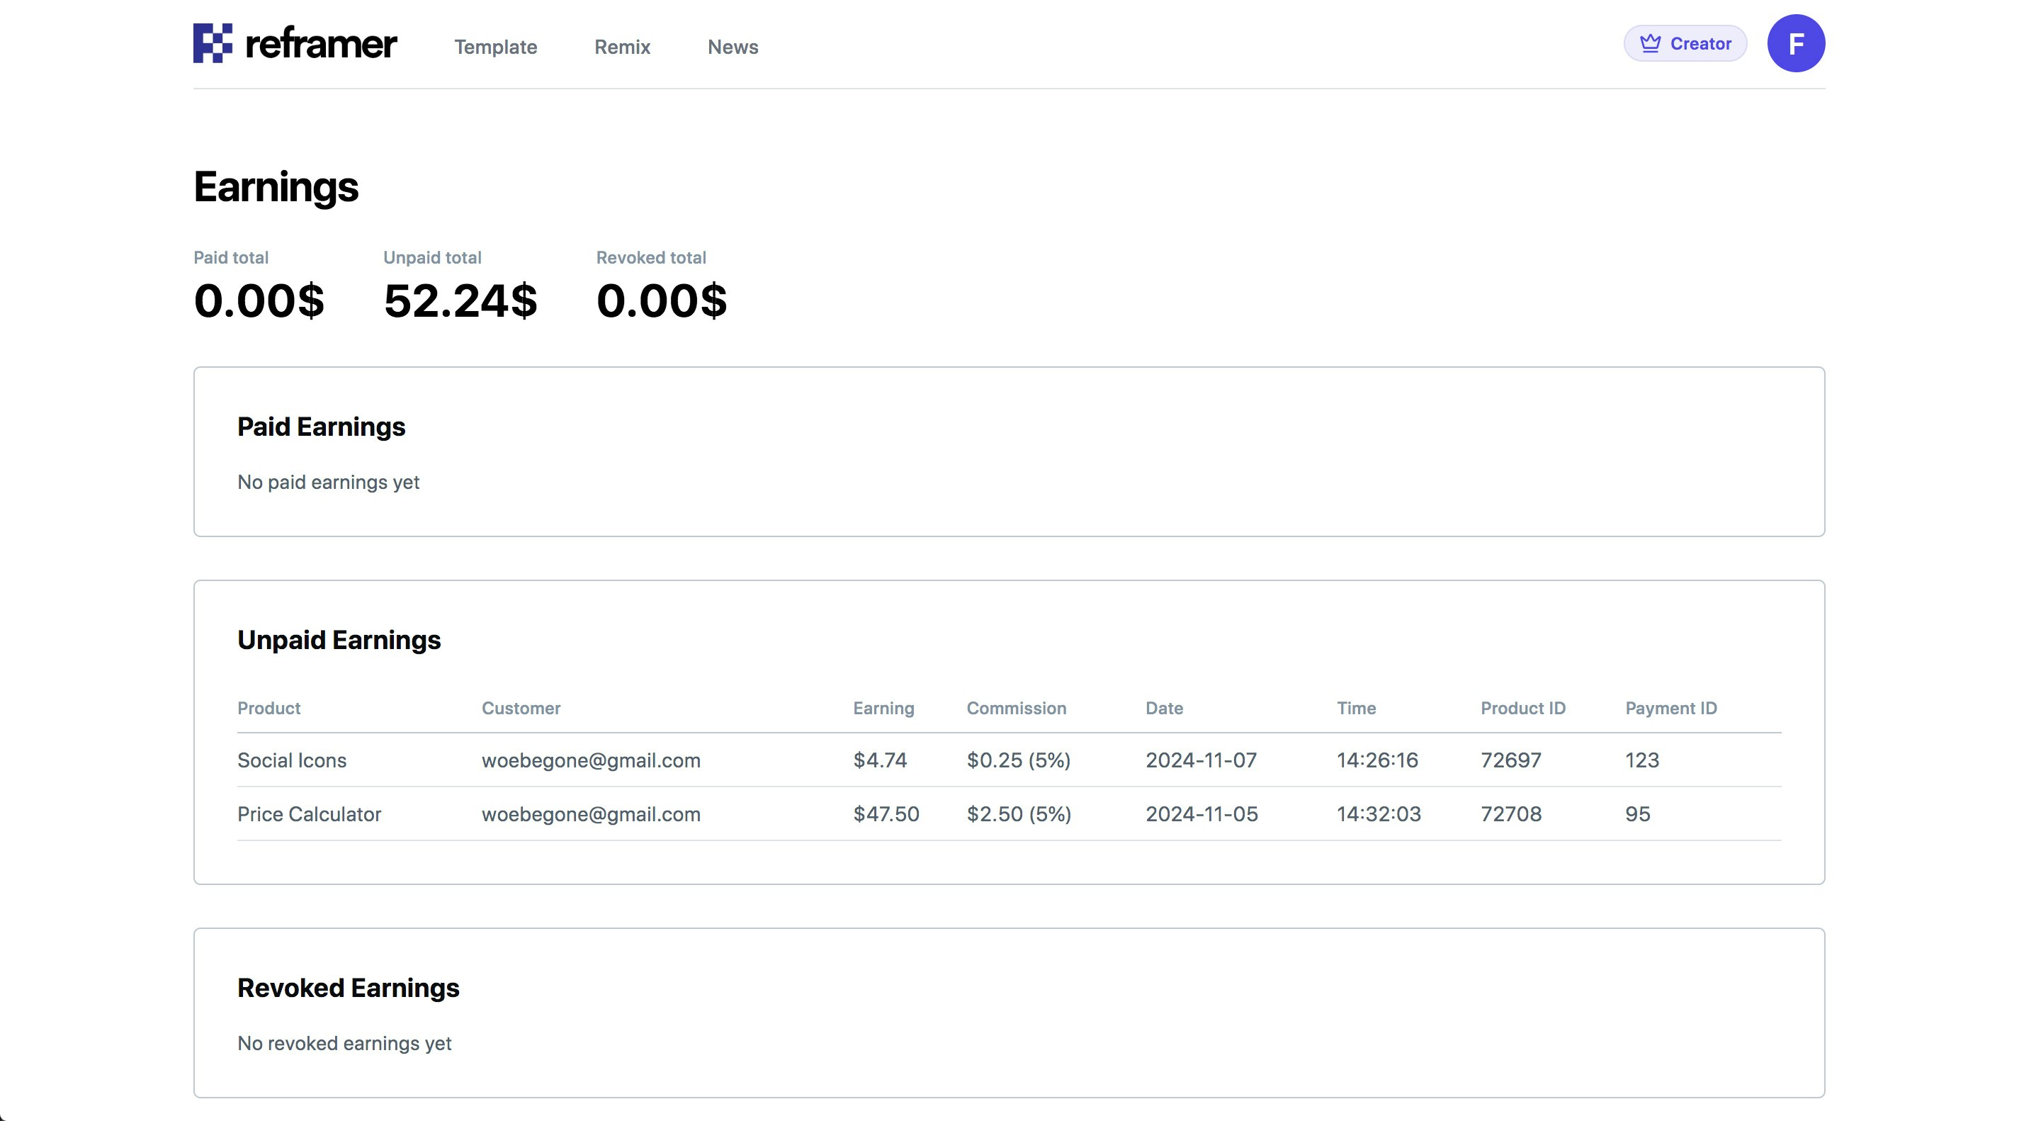Click product ID 72708
This screenshot has height=1121, width=2019.
(1510, 814)
